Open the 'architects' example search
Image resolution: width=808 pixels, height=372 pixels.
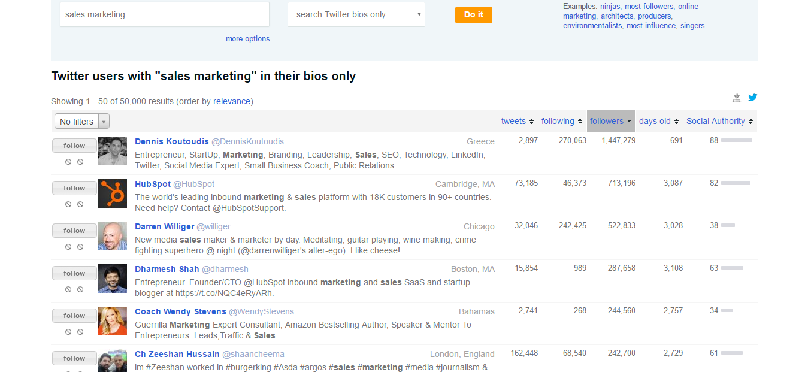(617, 16)
